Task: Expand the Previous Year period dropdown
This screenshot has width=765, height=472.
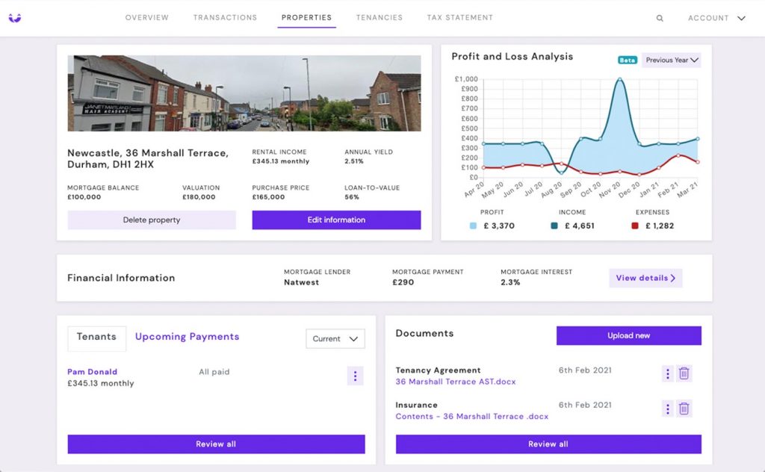Action: pyautogui.click(x=671, y=60)
